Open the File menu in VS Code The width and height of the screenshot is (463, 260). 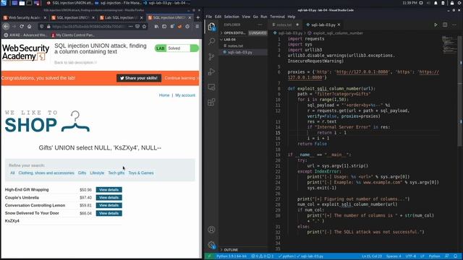[x=209, y=17]
